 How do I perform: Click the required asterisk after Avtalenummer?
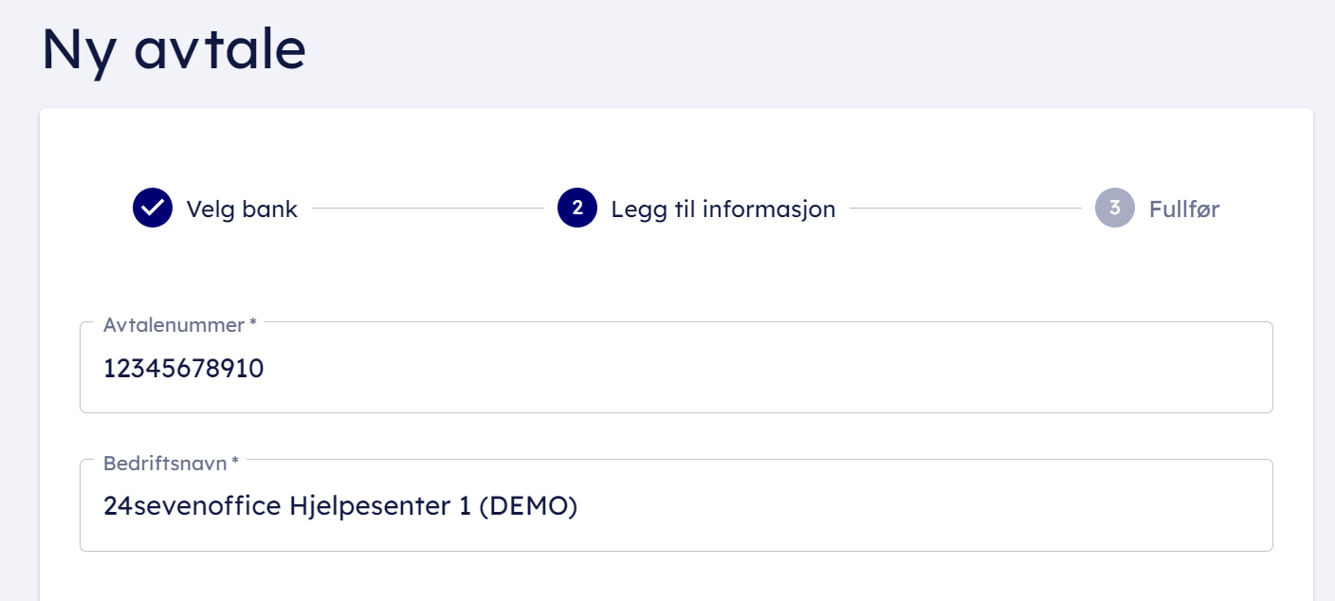point(253,325)
